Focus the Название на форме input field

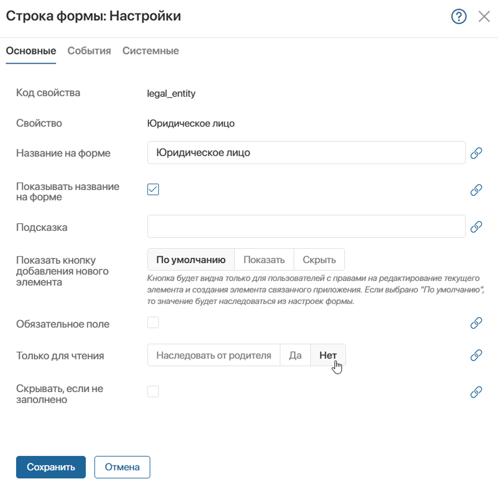point(306,153)
